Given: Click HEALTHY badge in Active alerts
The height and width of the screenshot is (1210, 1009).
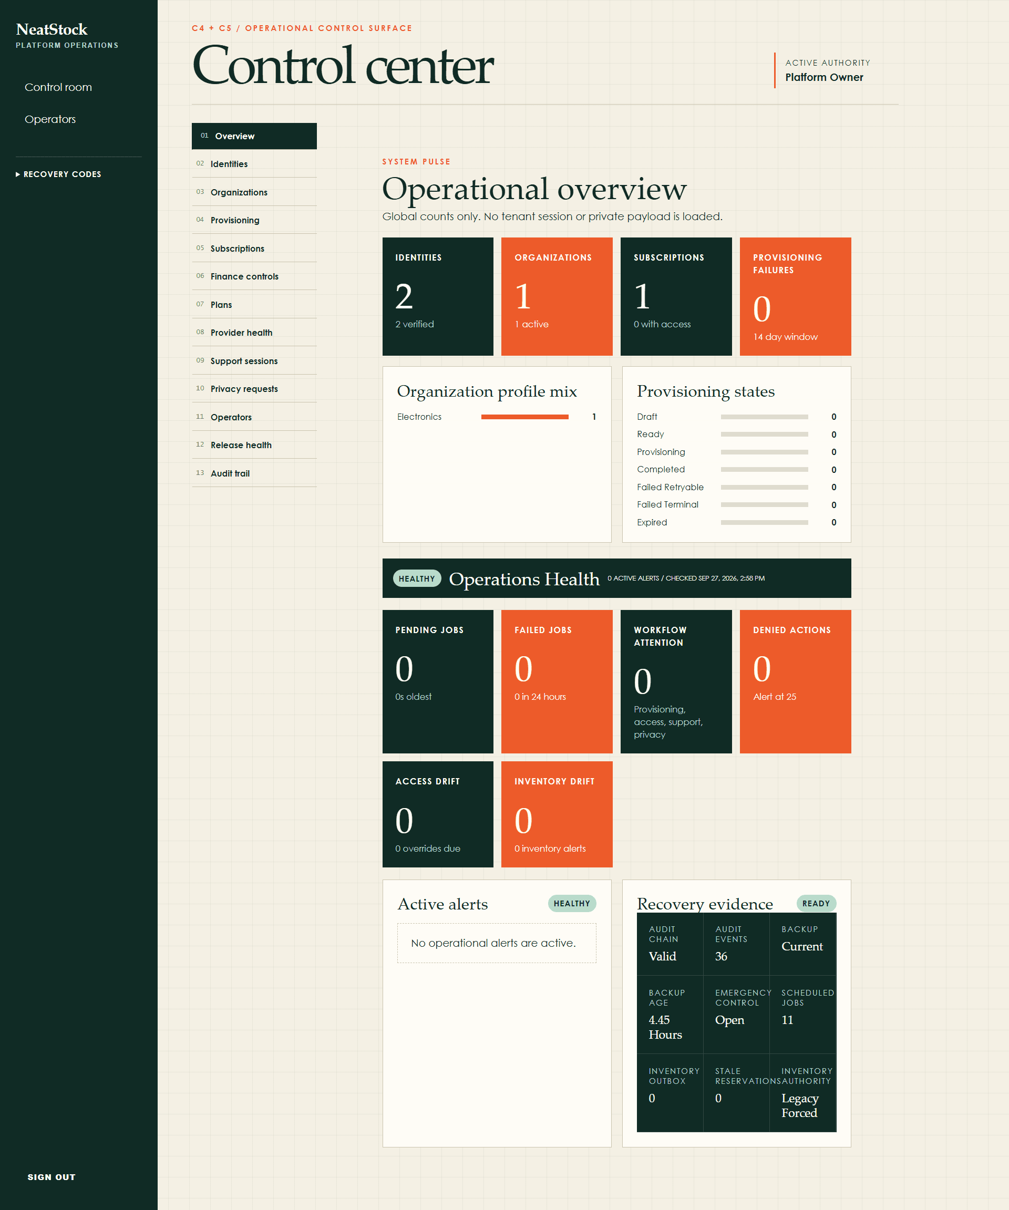Looking at the screenshot, I should coord(572,904).
